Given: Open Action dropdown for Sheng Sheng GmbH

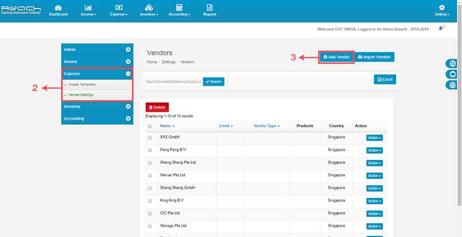Looking at the screenshot, I should coord(374,188).
